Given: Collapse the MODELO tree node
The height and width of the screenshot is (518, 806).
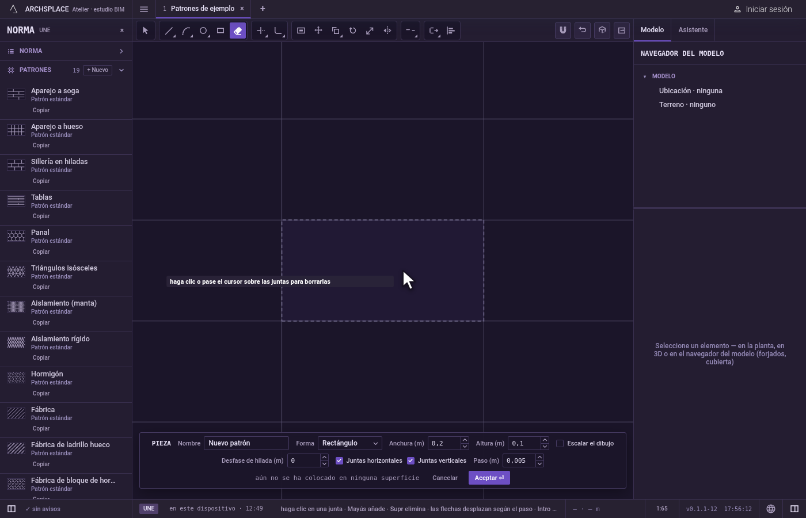Looking at the screenshot, I should click(645, 76).
